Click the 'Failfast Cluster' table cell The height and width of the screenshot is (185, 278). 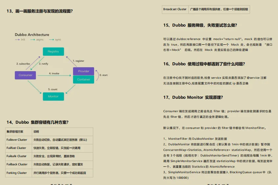19,148
